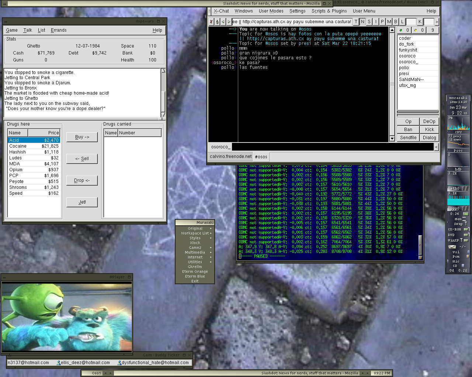
Task: Click the ppp0 connect button in GKrellM
Action: click(x=466, y=214)
